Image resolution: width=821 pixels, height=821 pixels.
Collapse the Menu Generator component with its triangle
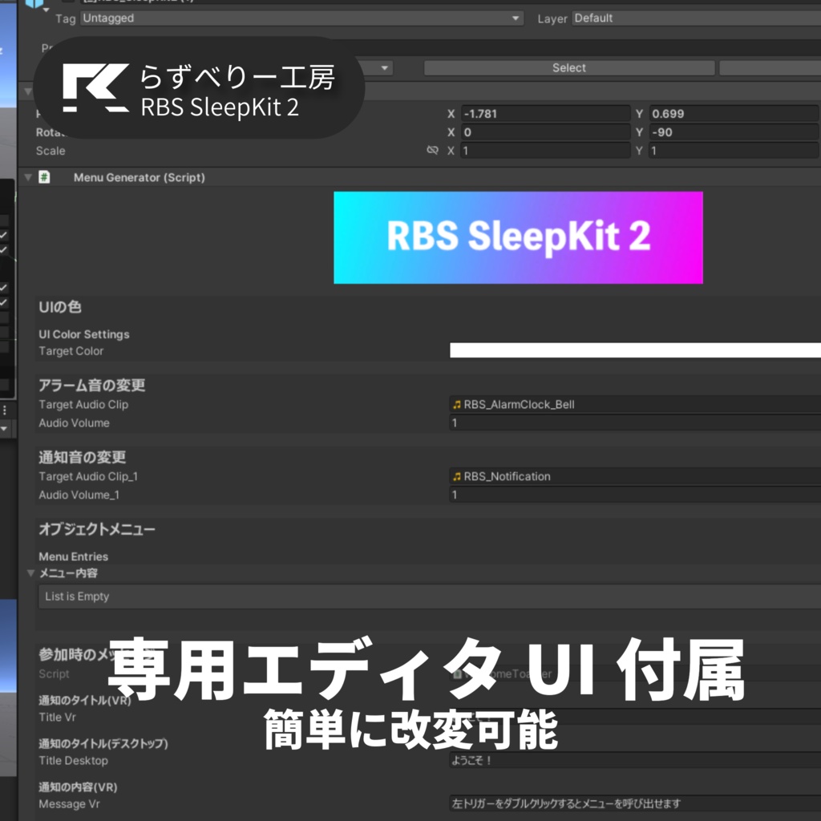click(x=28, y=177)
